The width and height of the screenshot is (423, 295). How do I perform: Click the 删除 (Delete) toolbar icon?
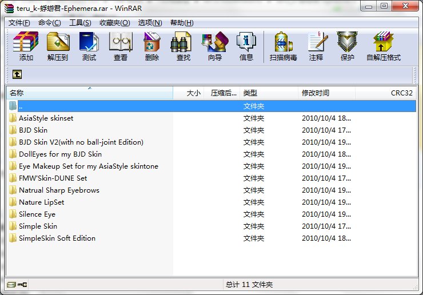click(x=152, y=46)
